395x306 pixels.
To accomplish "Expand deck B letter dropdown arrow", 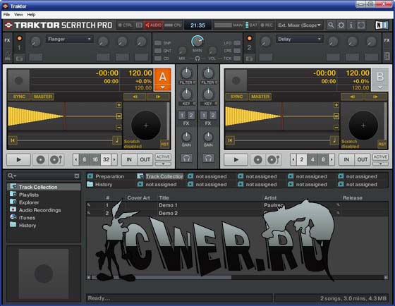I will point(380,87).
